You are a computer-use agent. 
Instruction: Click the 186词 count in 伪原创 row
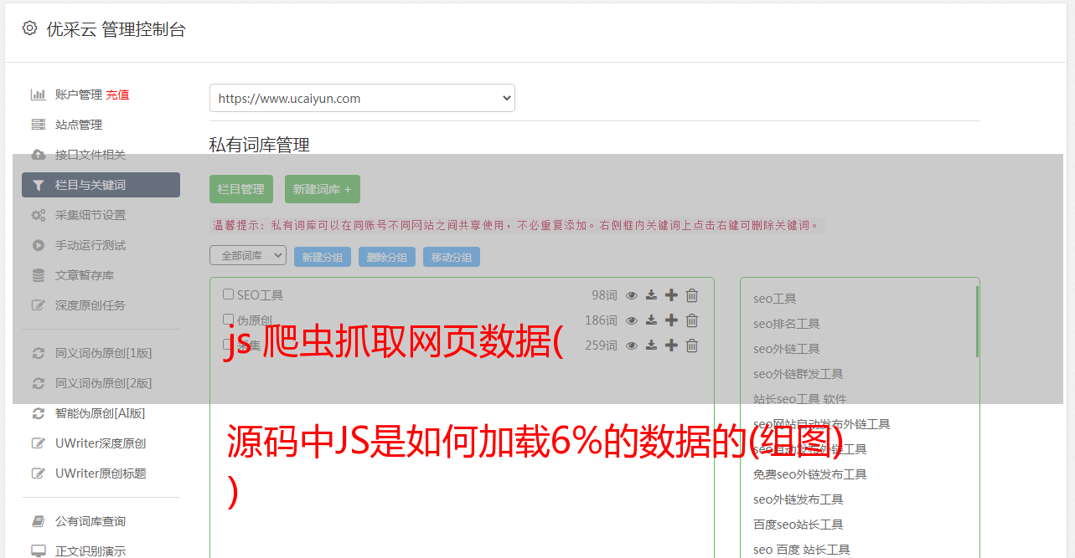[601, 320]
